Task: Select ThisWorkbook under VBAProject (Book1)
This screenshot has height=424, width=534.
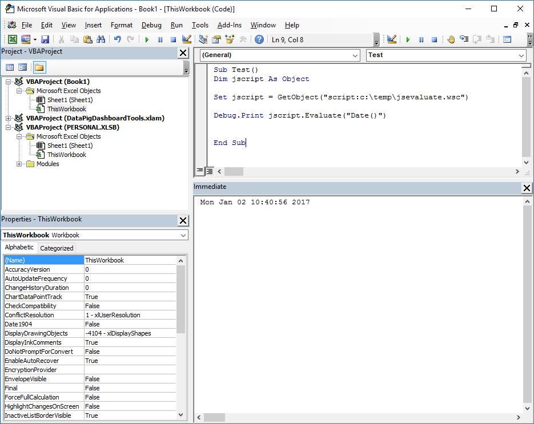Action: click(66, 109)
